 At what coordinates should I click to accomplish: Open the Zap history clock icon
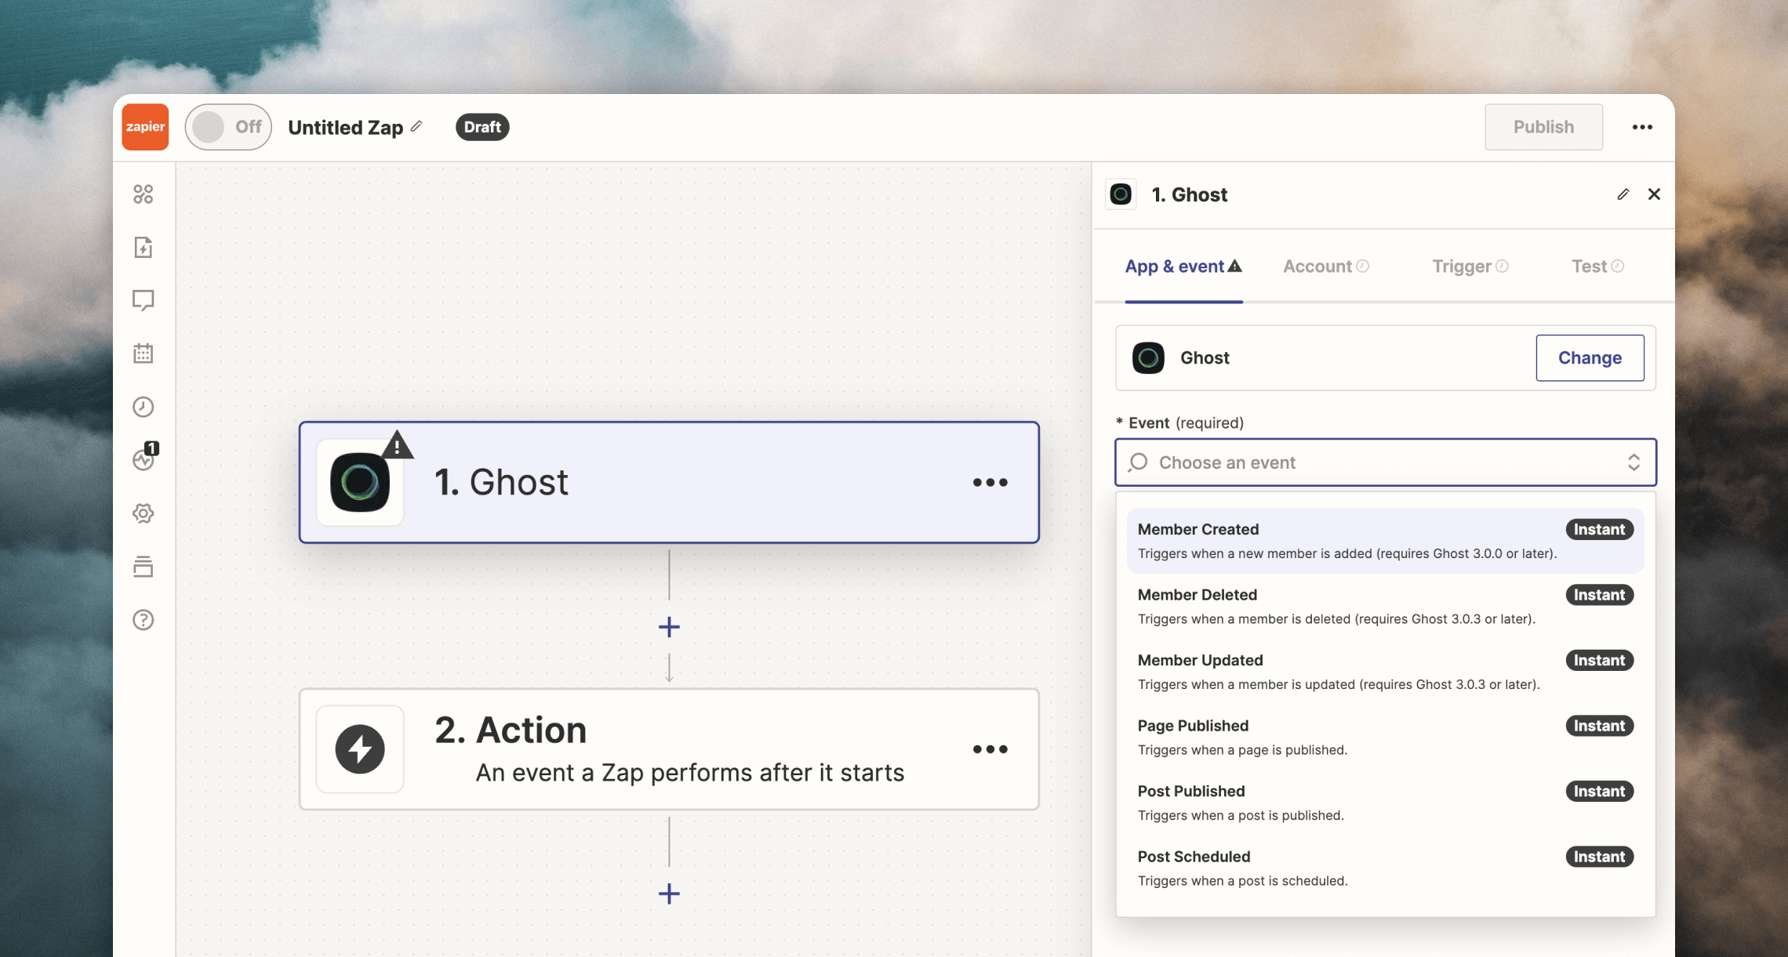click(x=144, y=407)
